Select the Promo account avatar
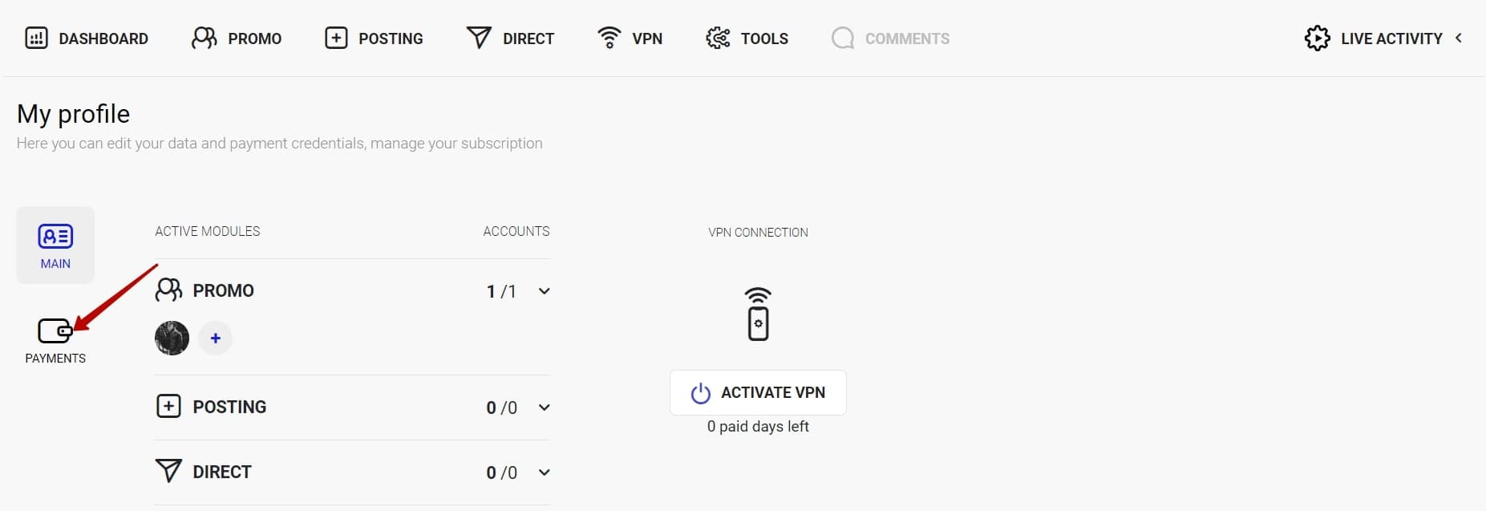 (172, 339)
